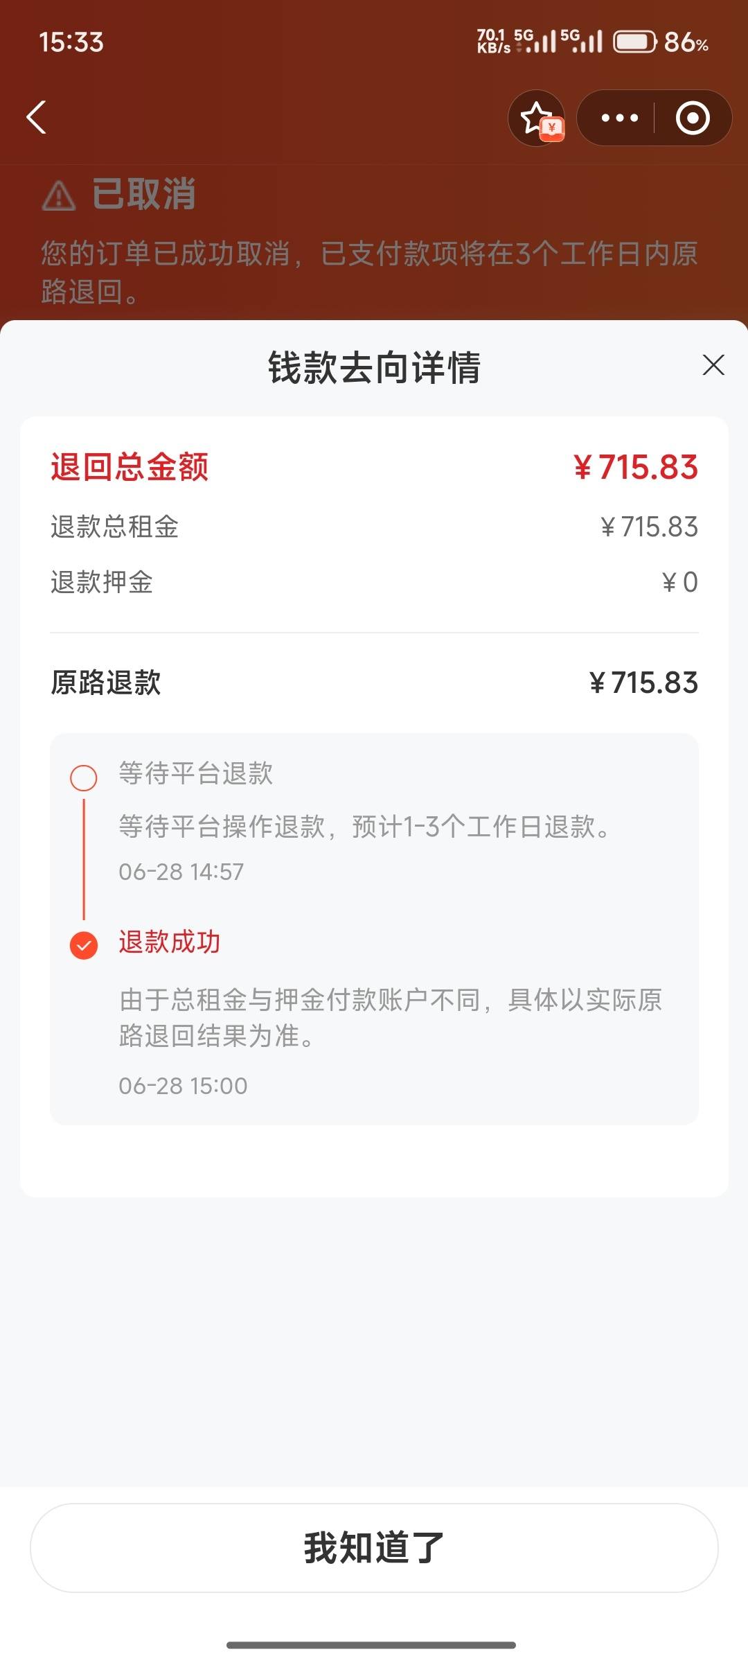This screenshot has width=748, height=1663.
Task: Tap the 等待平台退款 status label
Action: (x=196, y=773)
